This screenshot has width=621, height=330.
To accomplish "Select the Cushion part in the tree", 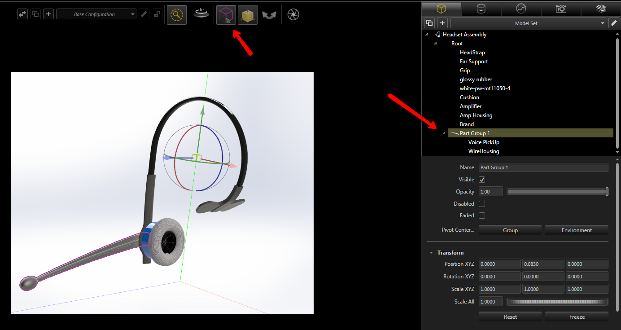I will [x=469, y=97].
